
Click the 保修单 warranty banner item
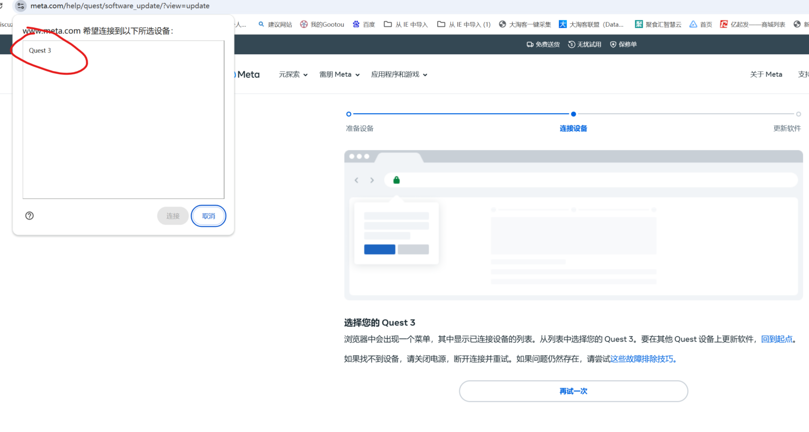(x=624, y=45)
